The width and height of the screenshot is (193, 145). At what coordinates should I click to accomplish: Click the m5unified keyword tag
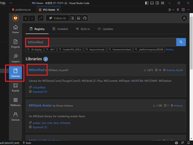coord(39,87)
